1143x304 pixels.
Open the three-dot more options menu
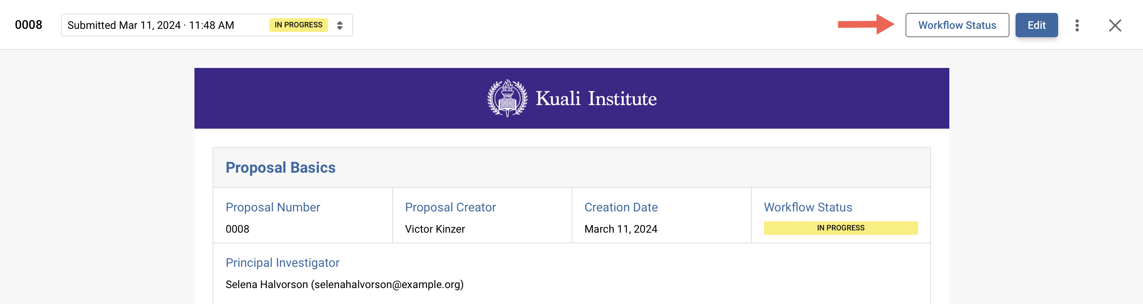(1077, 25)
